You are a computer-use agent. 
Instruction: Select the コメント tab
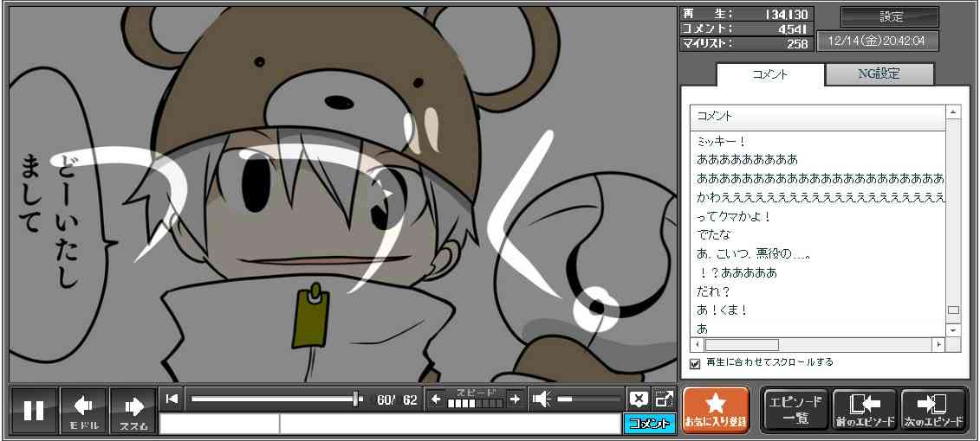[769, 74]
